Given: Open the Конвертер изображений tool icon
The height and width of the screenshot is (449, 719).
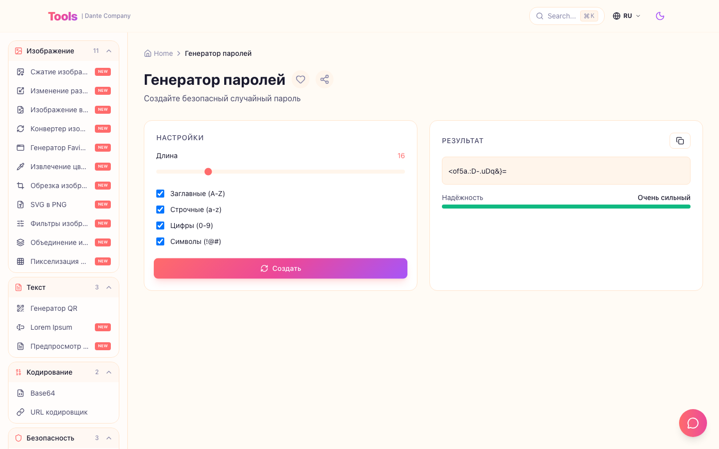Looking at the screenshot, I should (20, 129).
